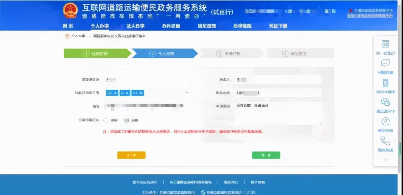Screen dimensions: 403x195
Task: Click the second footer link
Action: pos(191,182)
